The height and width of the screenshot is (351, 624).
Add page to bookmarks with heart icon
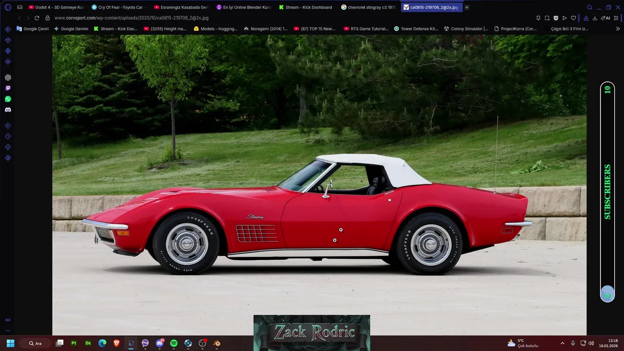573,18
